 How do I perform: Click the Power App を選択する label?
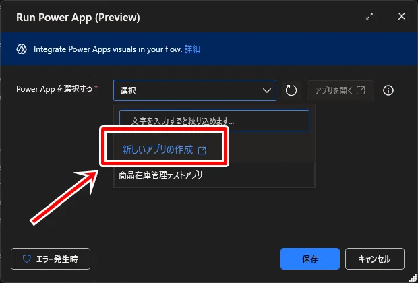pyautogui.click(x=55, y=89)
